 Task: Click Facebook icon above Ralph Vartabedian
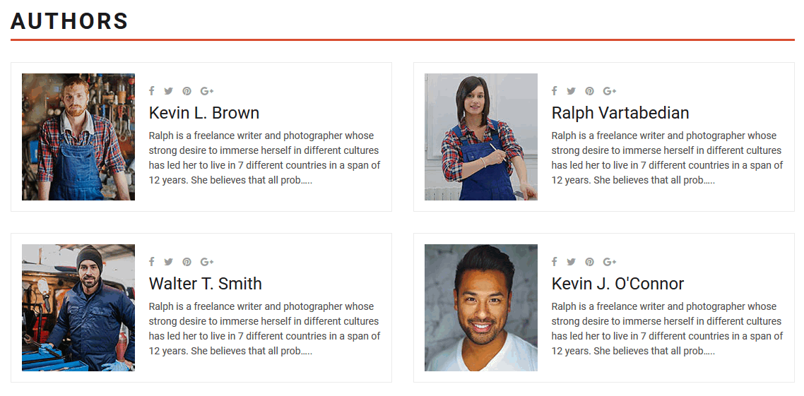coord(555,91)
